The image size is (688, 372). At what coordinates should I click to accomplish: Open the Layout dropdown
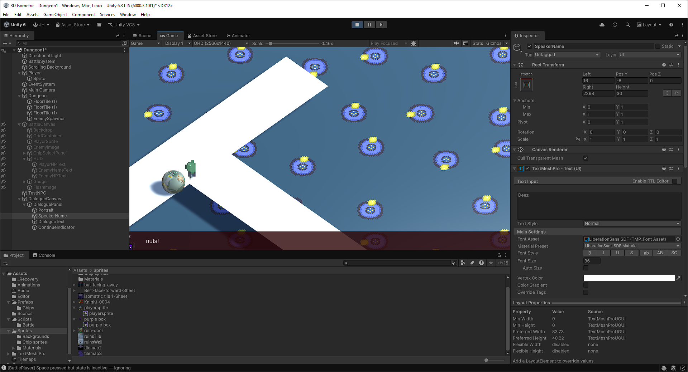coord(649,25)
